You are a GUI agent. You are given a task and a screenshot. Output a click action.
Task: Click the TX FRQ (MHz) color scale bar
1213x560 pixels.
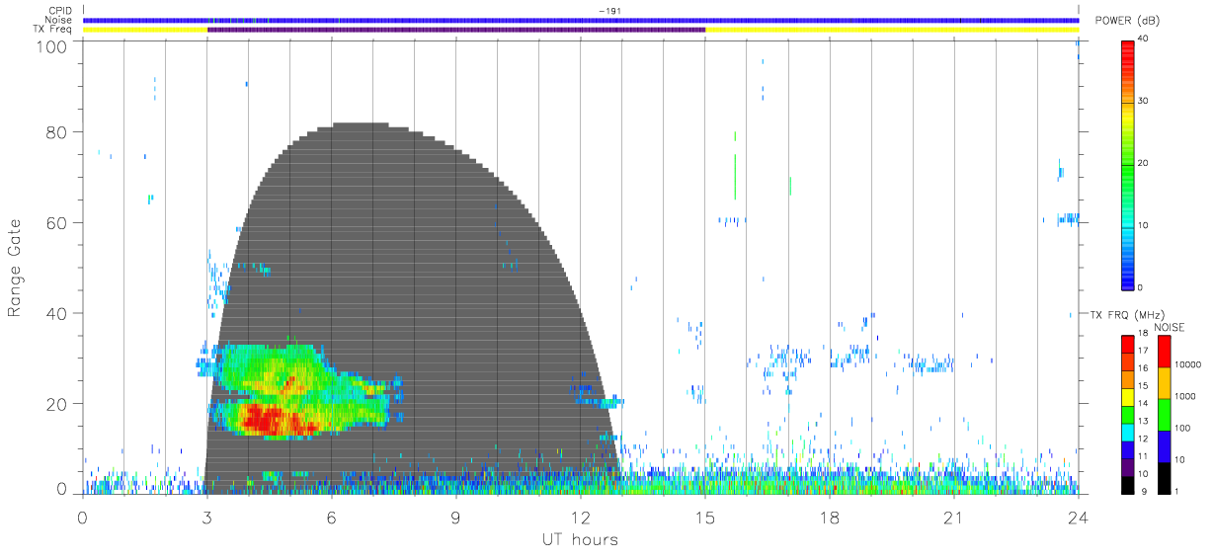coord(1127,413)
